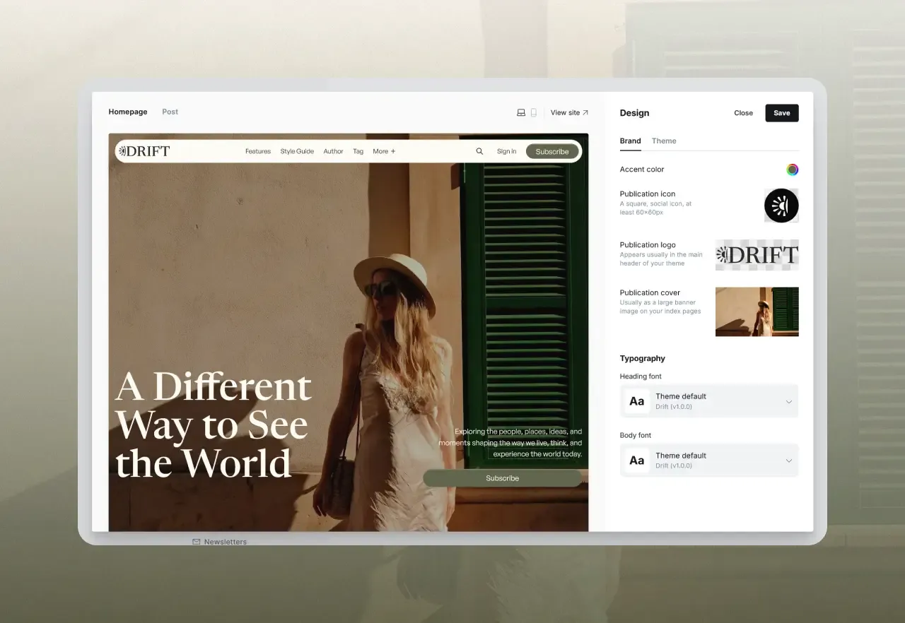Click the search magnifier in site header
Image resolution: width=905 pixels, height=623 pixels.
tap(479, 151)
